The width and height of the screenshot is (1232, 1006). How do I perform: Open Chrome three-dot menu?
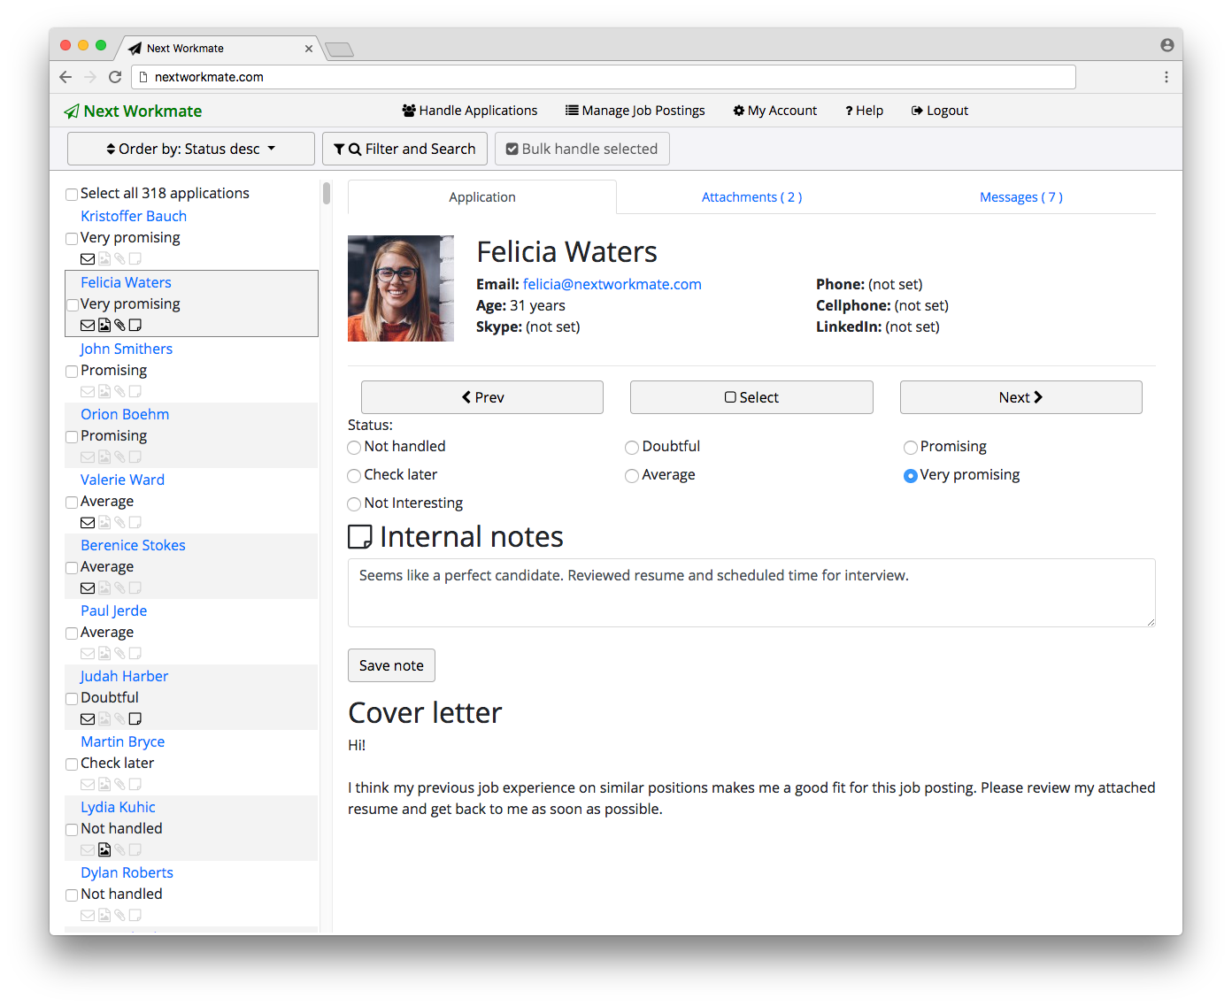(x=1167, y=77)
